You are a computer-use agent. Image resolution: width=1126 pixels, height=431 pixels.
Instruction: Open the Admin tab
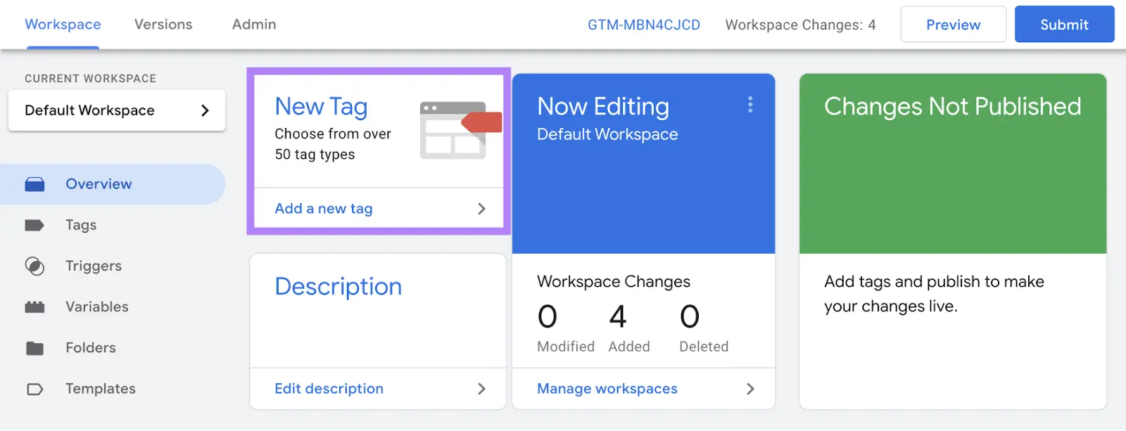point(254,25)
